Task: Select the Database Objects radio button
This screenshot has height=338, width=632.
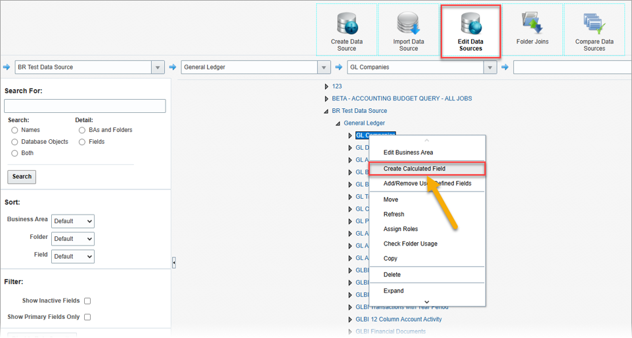Action: [x=15, y=142]
